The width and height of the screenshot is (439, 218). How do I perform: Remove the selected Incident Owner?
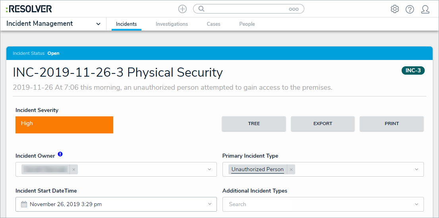(73, 170)
